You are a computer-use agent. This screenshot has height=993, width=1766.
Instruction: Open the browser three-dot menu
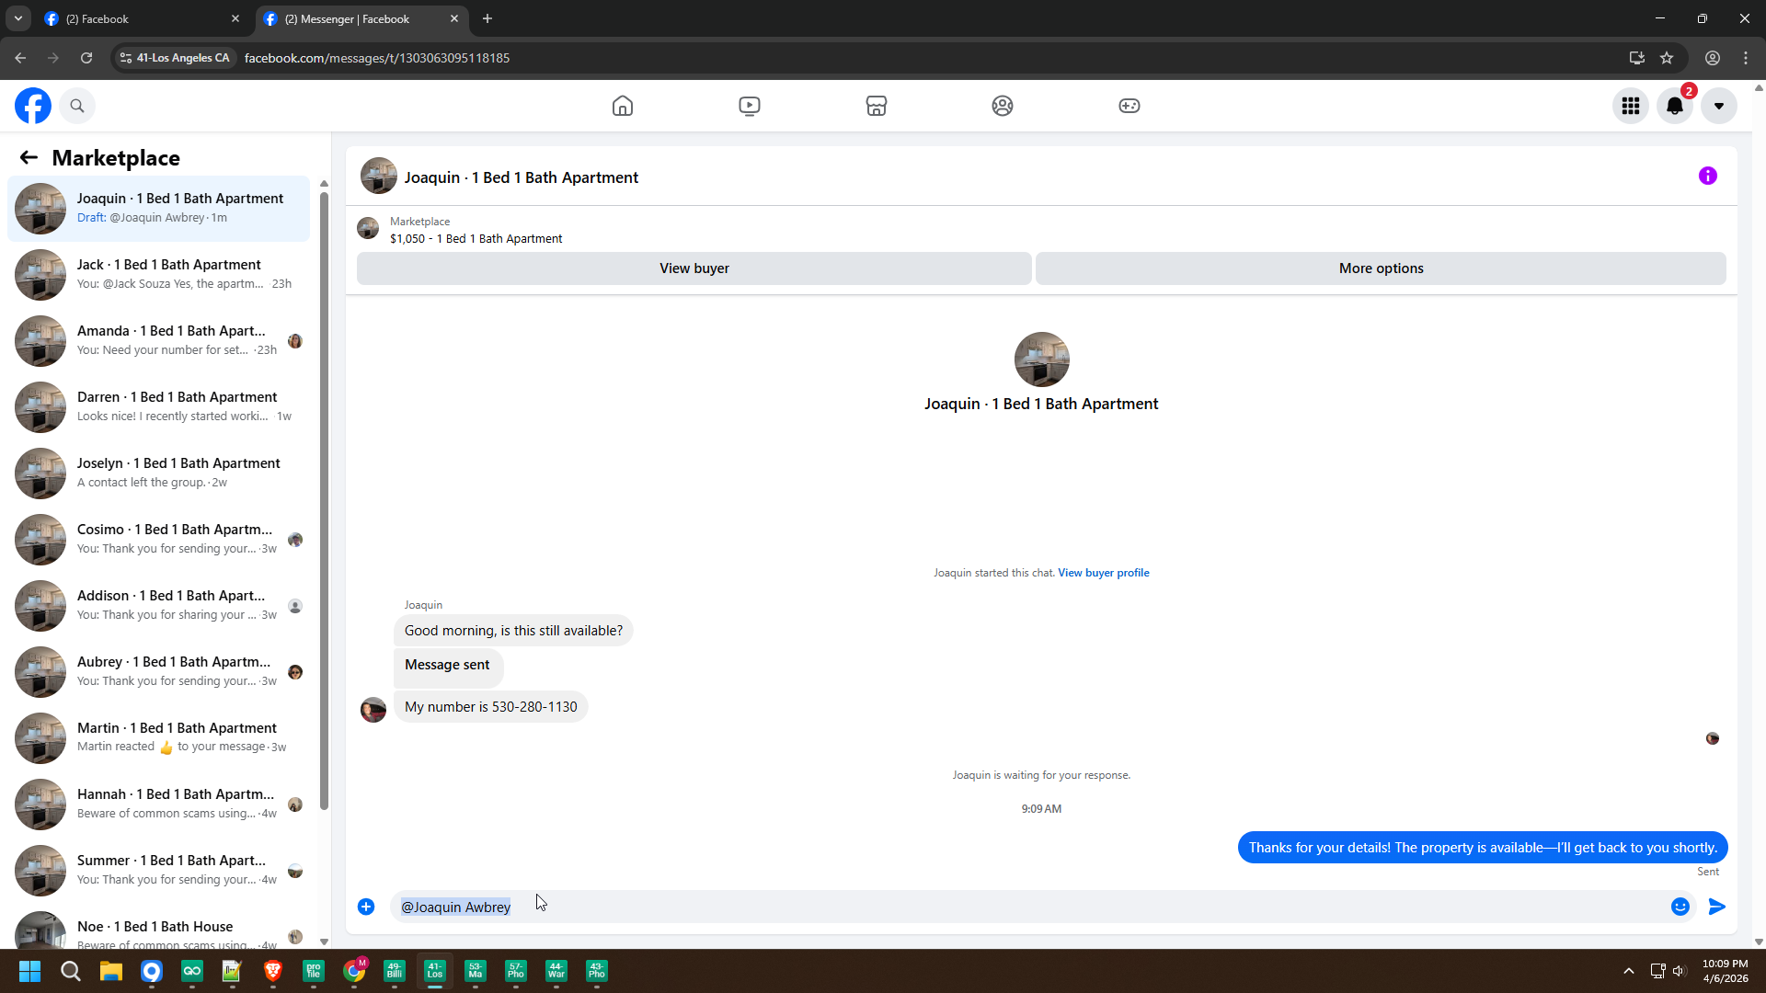1746,58
